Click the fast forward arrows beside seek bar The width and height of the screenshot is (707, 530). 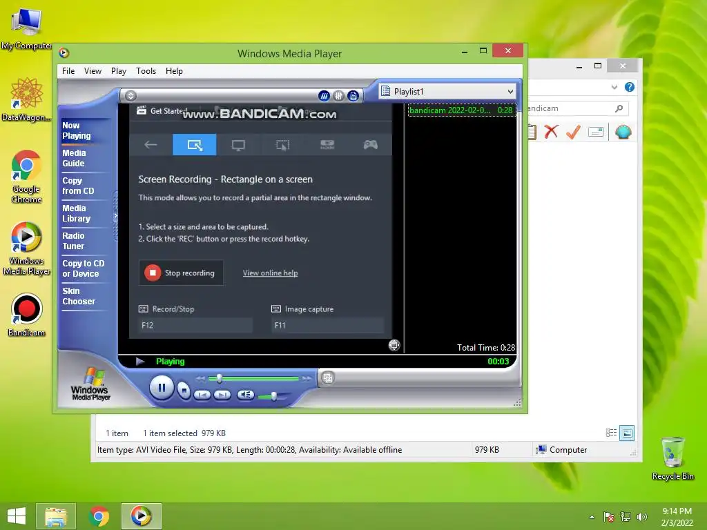click(307, 379)
